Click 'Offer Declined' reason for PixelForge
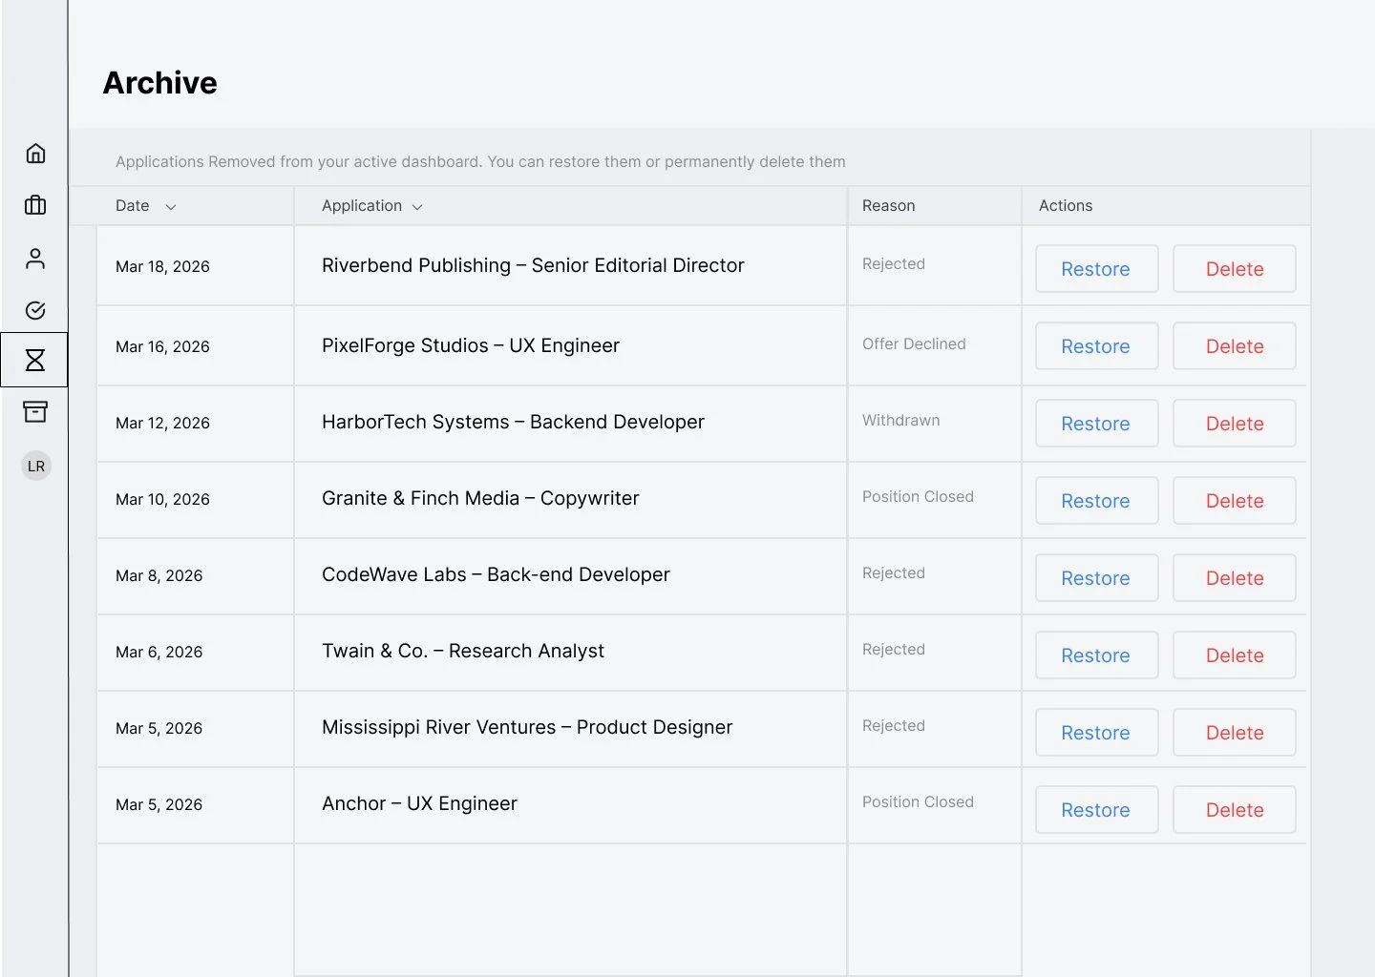1375x977 pixels. click(914, 344)
